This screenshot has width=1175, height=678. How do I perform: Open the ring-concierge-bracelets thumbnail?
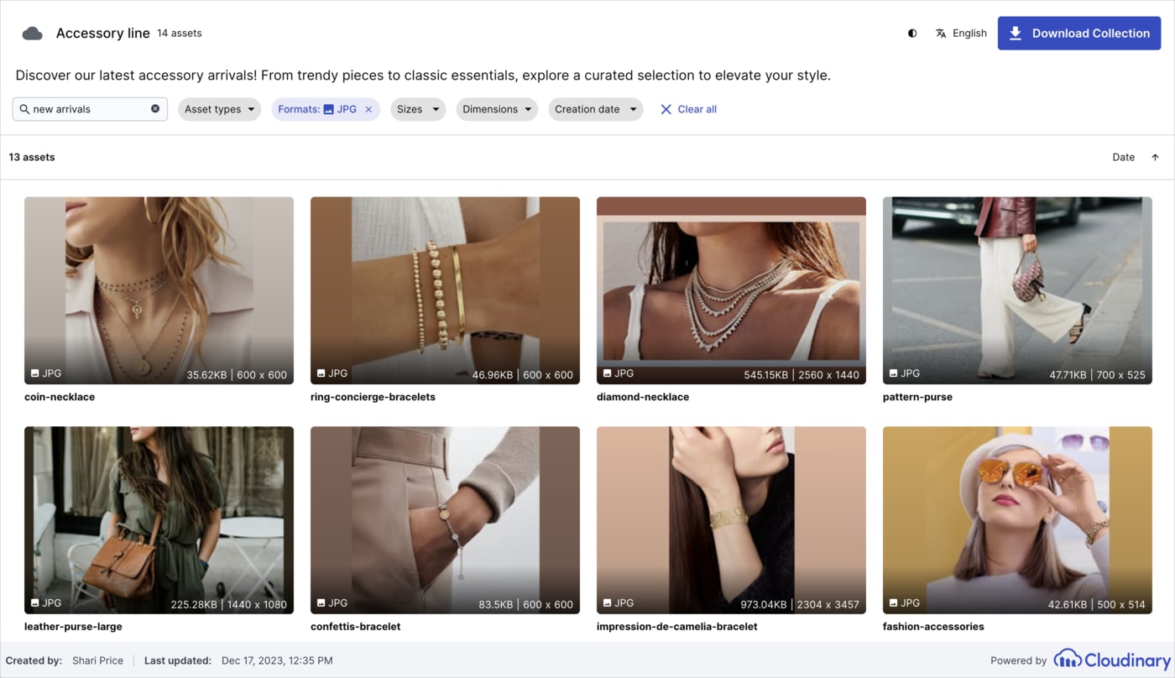(x=445, y=290)
